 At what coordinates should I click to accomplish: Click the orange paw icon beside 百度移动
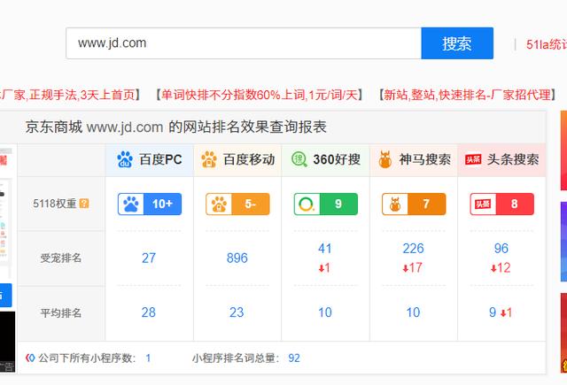[x=209, y=159]
